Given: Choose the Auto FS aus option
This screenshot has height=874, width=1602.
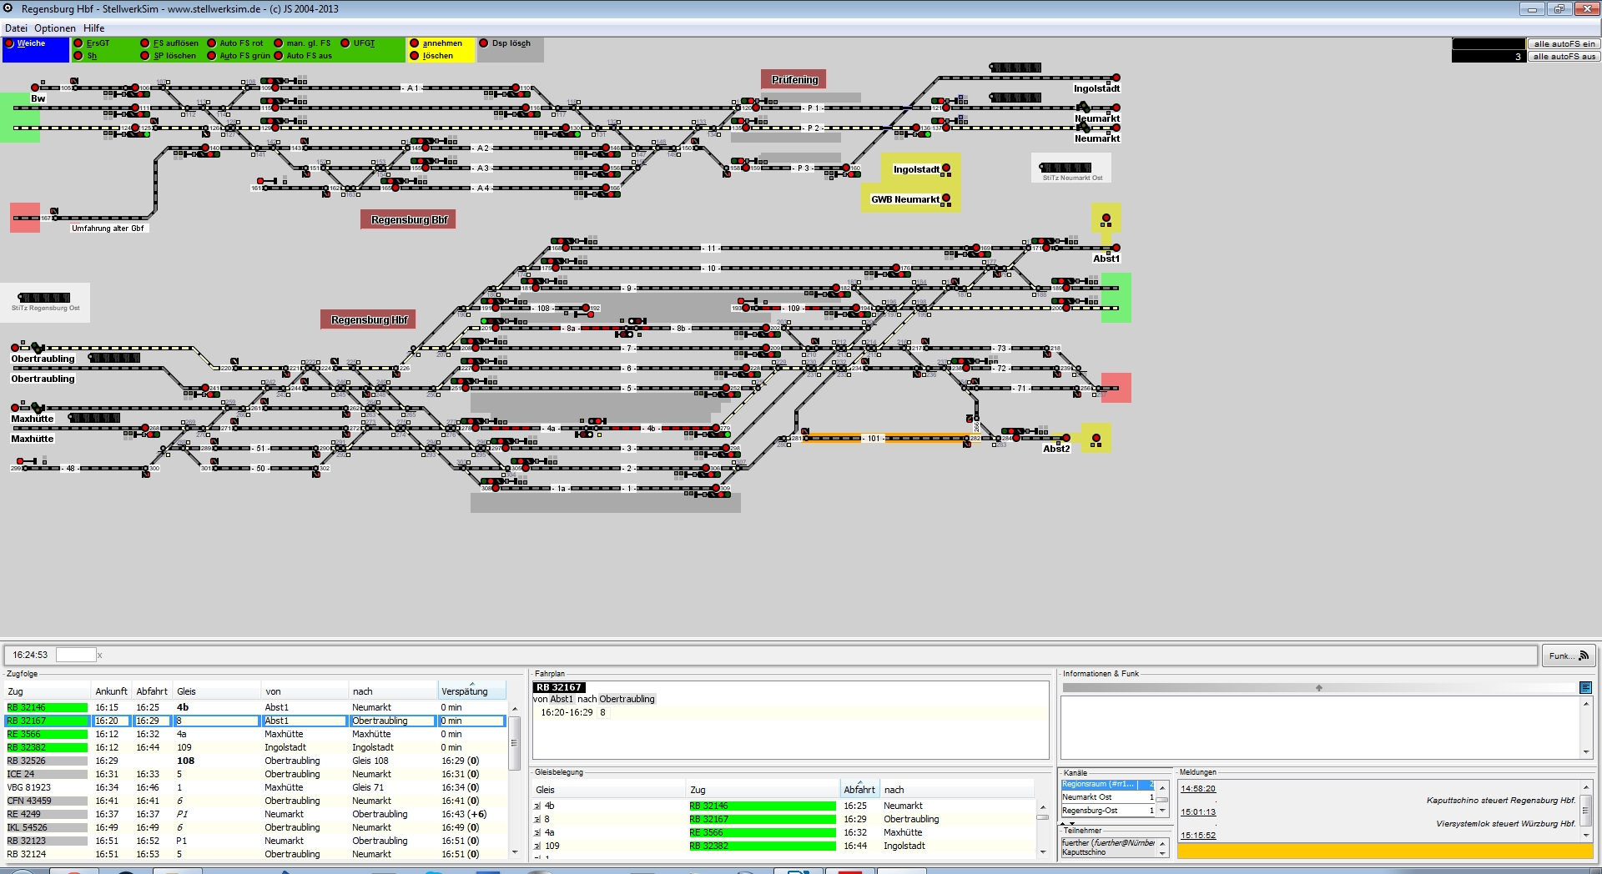Looking at the screenshot, I should pos(279,56).
